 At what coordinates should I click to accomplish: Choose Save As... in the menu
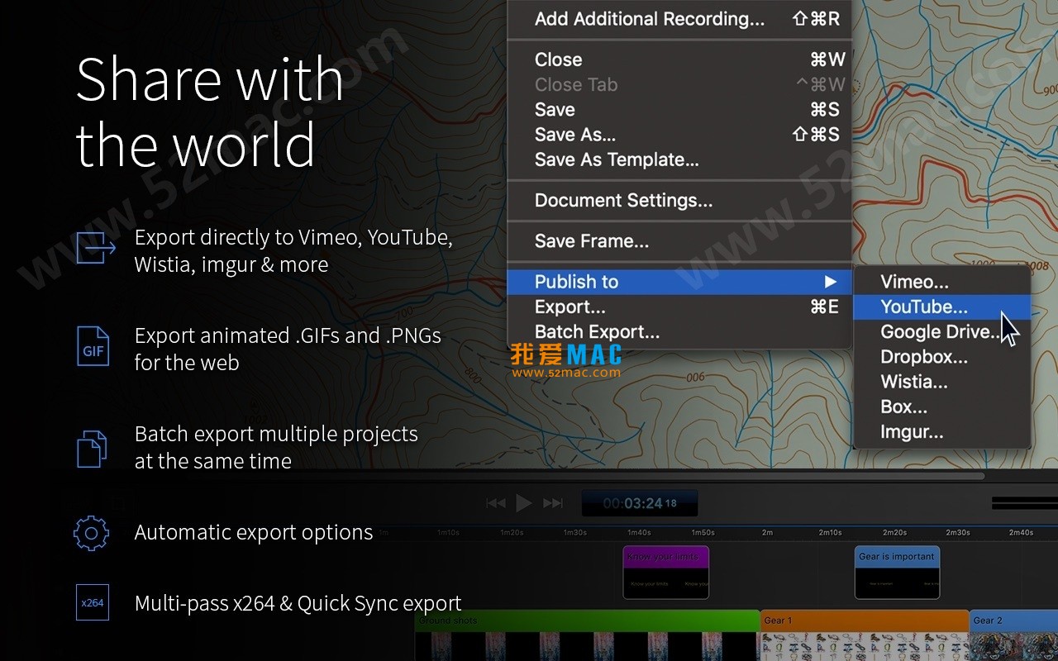679,134
